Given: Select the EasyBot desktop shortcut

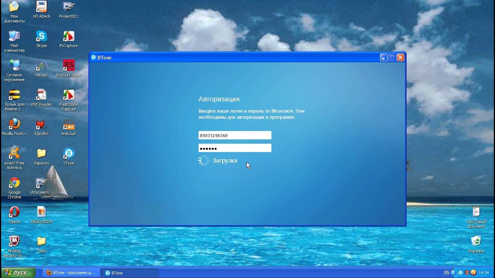Looking at the screenshot, I should 41,127.
